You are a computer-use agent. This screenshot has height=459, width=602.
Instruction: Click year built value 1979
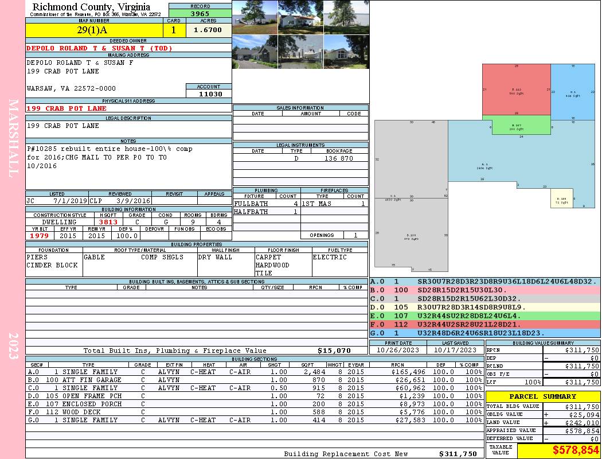click(x=40, y=236)
